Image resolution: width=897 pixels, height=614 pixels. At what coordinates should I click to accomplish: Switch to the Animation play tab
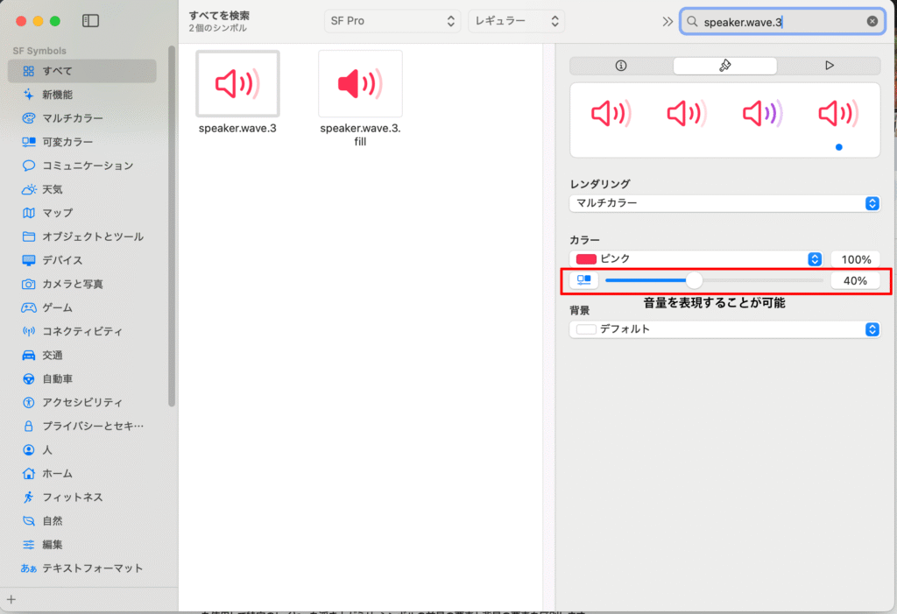829,66
